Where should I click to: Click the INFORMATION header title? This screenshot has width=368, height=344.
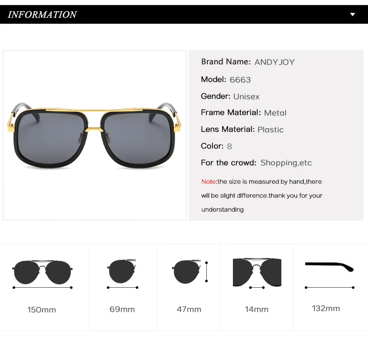pyautogui.click(x=42, y=14)
